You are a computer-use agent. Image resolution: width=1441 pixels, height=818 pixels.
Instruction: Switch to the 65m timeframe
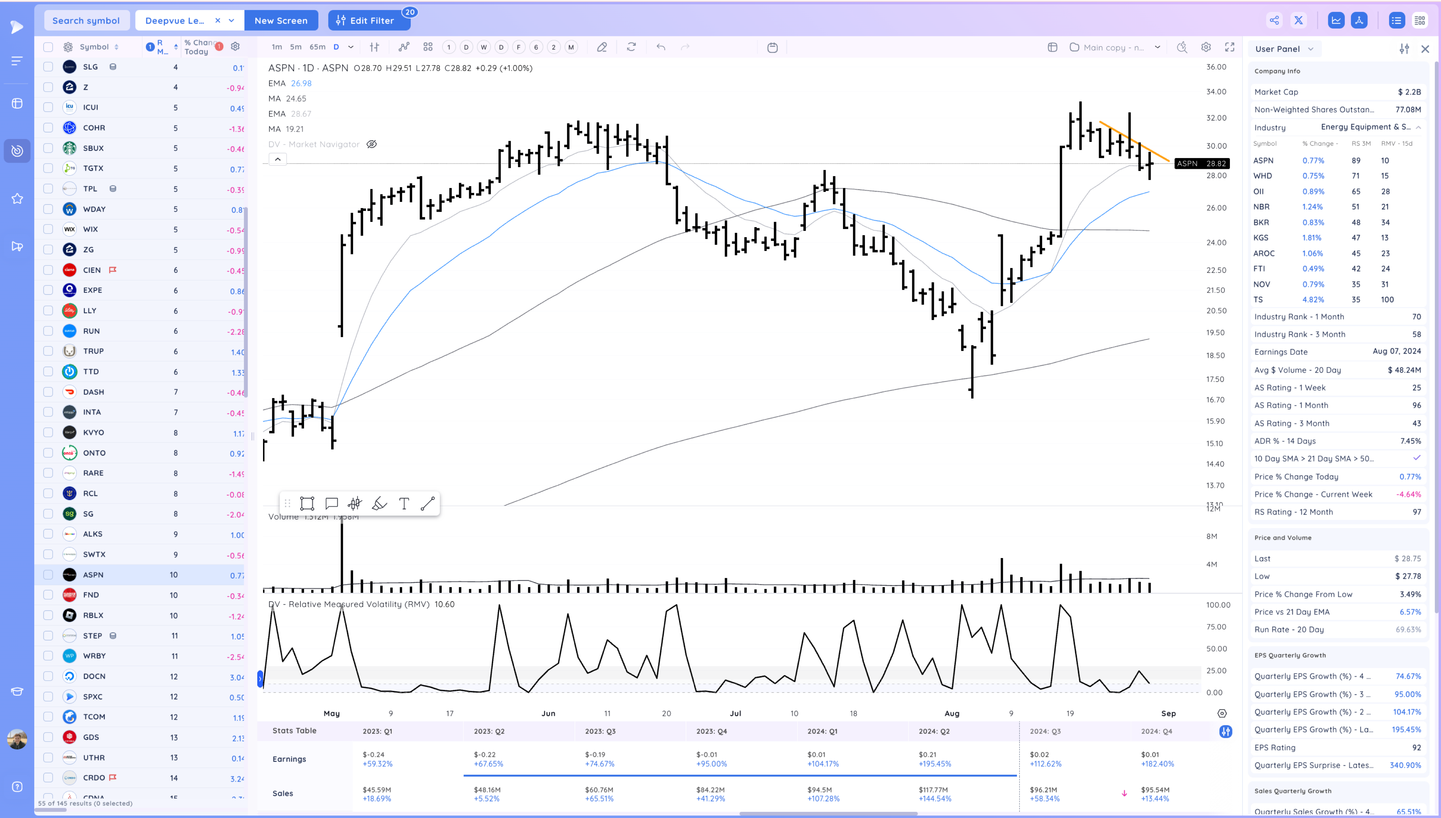317,47
